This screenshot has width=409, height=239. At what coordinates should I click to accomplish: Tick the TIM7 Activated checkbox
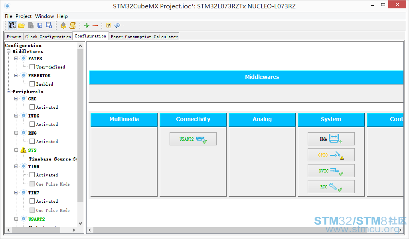(x=32, y=201)
